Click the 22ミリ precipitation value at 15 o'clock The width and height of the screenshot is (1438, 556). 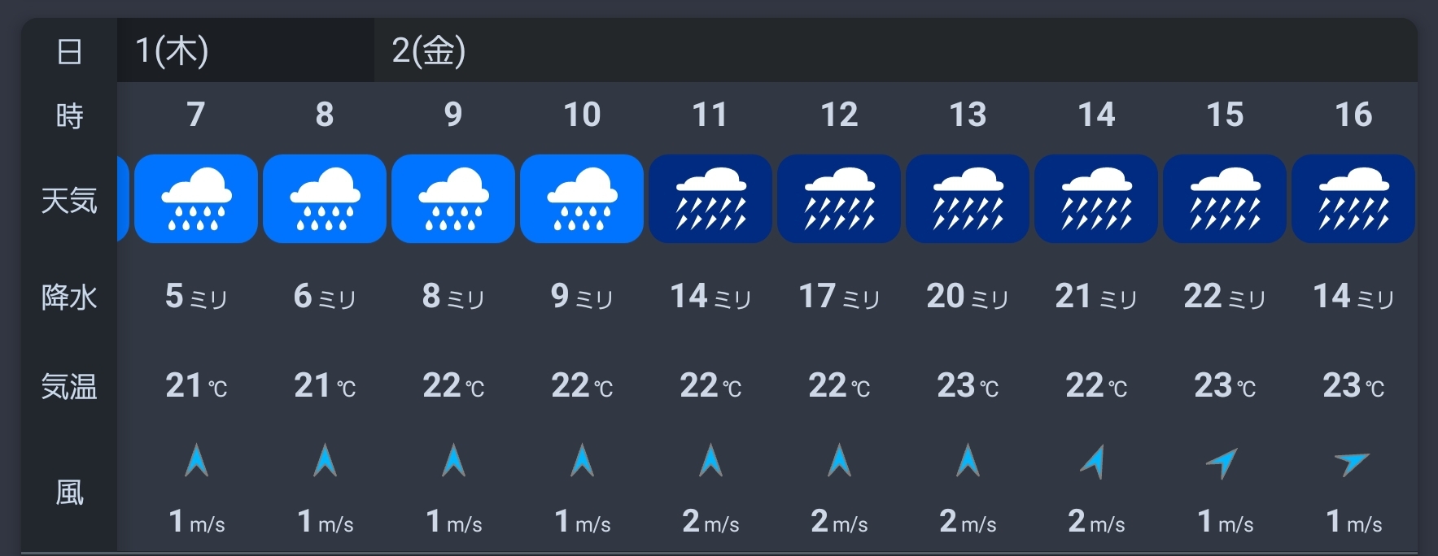click(x=1224, y=297)
